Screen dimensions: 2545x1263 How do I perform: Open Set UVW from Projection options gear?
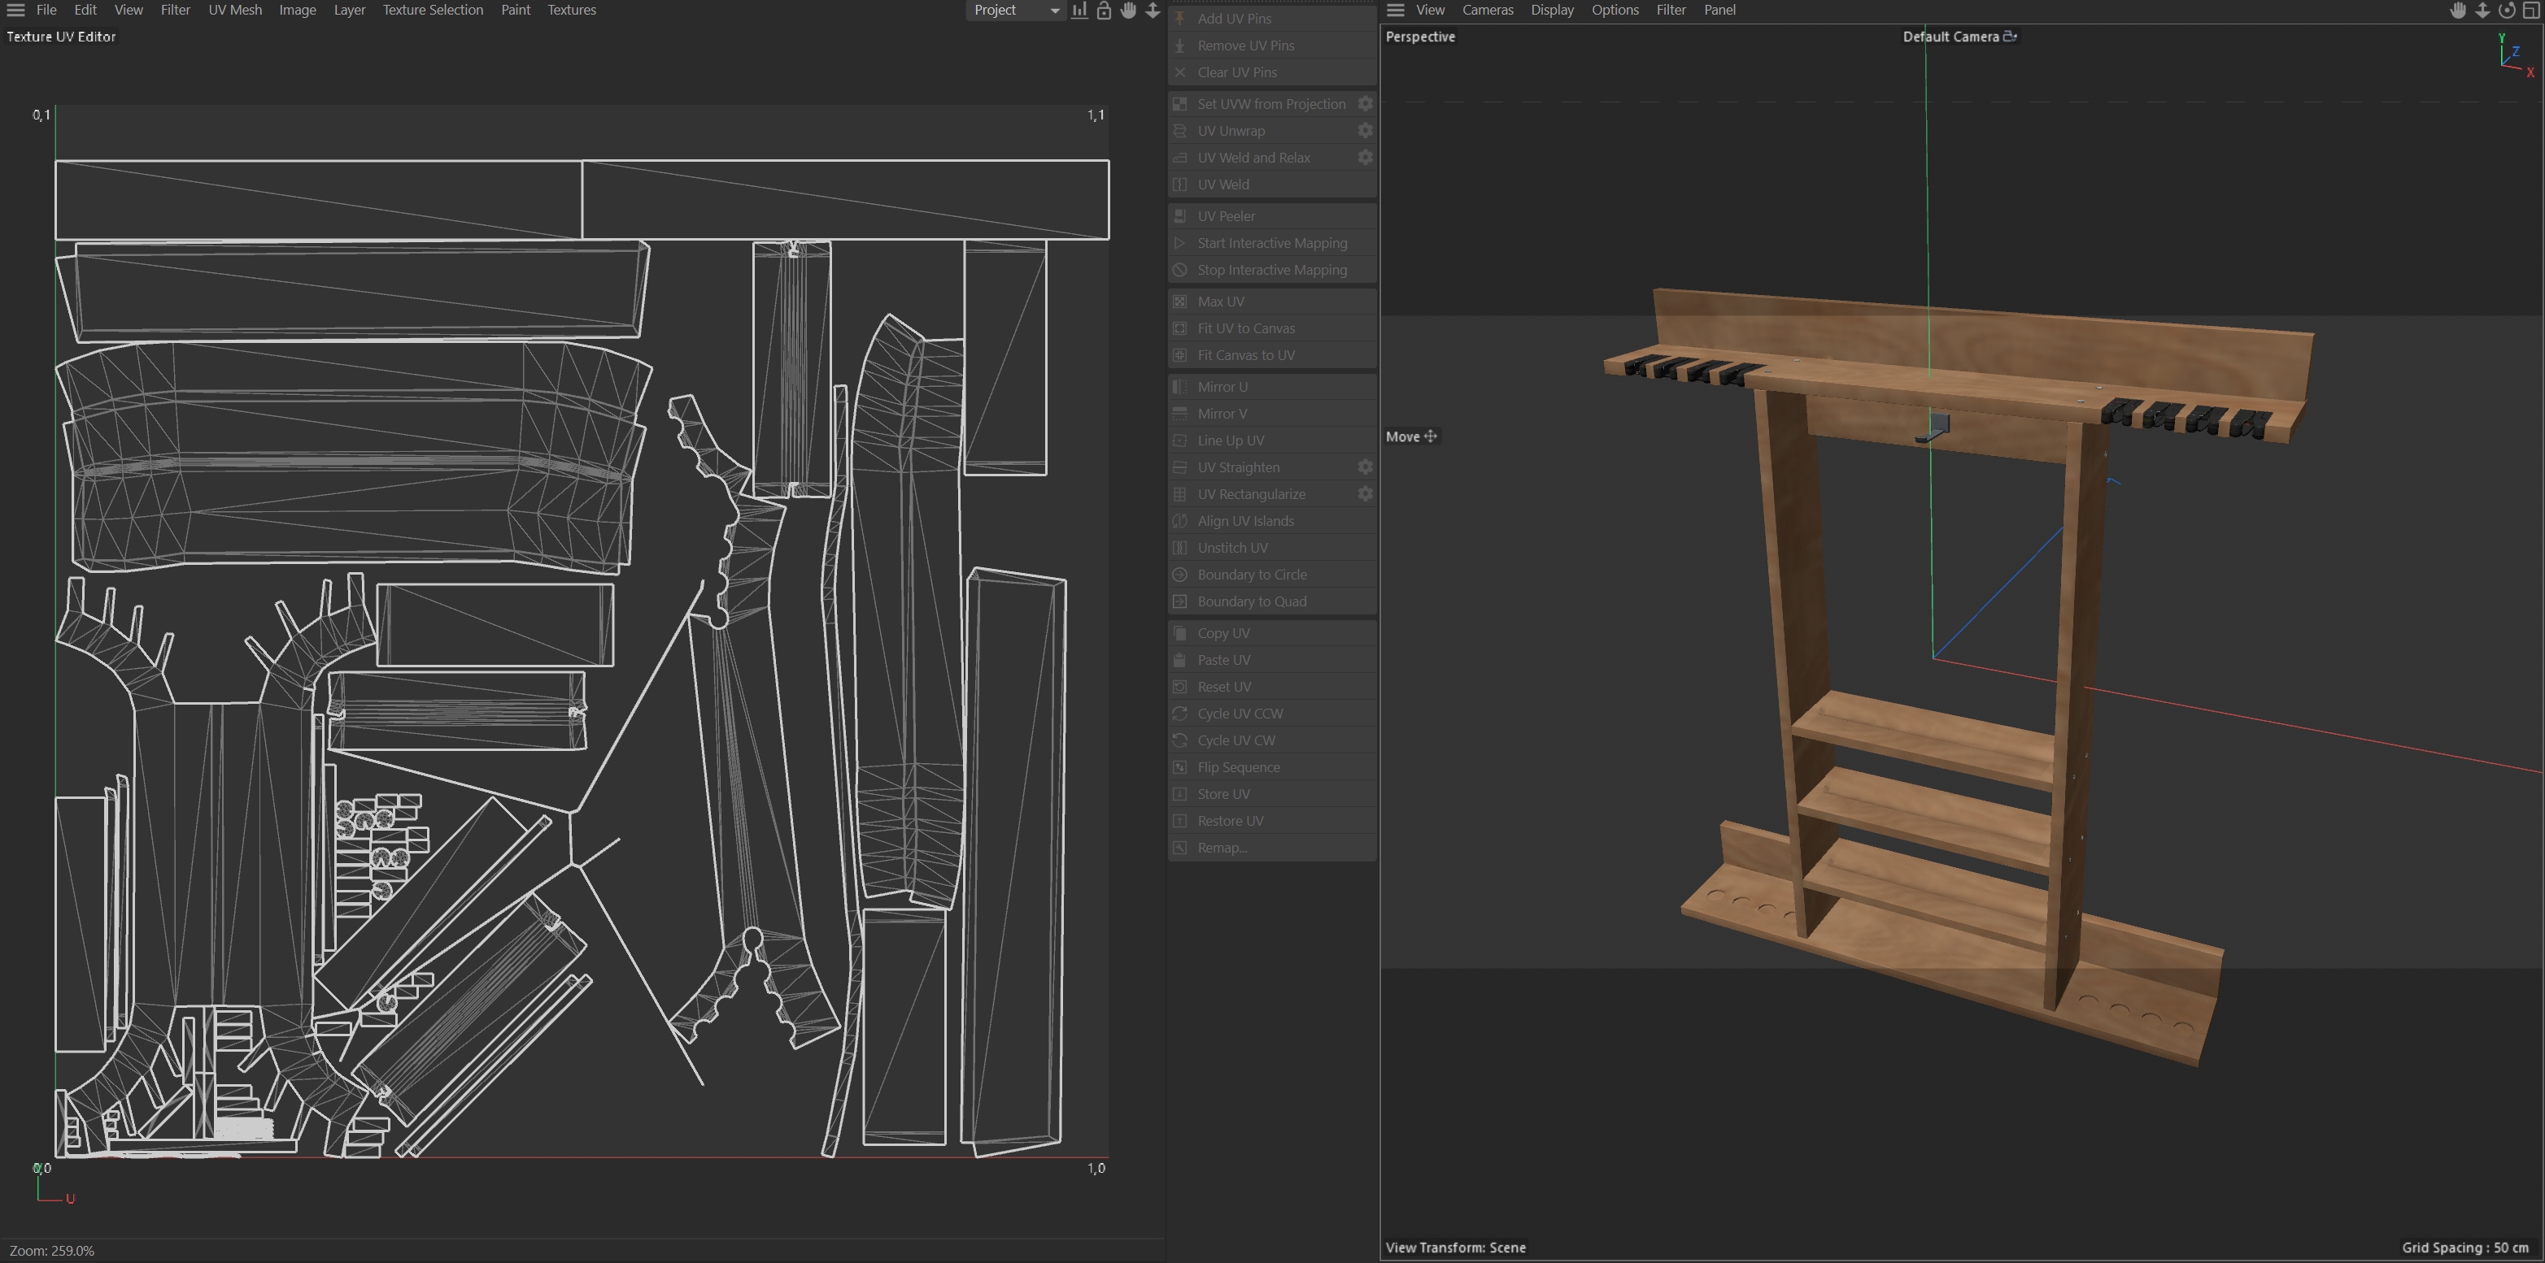1364,104
